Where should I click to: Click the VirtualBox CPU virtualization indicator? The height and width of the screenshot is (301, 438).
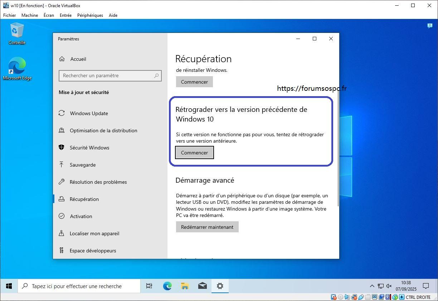click(388, 297)
